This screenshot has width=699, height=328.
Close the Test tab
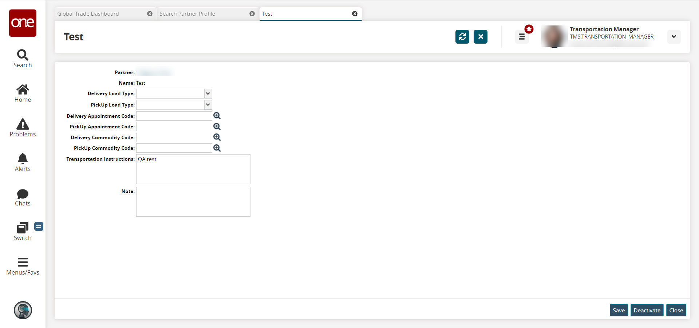pyautogui.click(x=355, y=14)
